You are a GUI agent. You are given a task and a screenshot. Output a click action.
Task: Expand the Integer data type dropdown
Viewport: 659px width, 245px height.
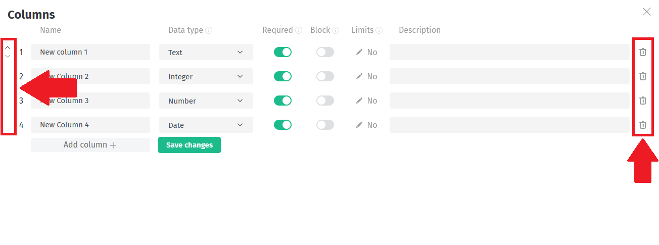pos(206,76)
